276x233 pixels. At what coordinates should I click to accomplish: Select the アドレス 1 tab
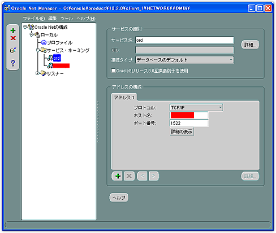[x=124, y=98]
